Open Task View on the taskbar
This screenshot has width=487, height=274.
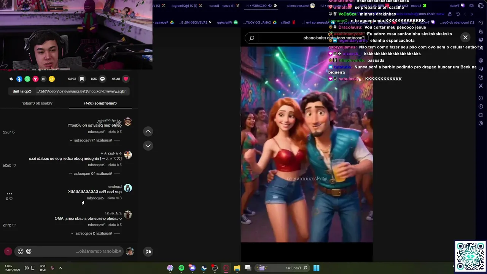click(x=248, y=268)
